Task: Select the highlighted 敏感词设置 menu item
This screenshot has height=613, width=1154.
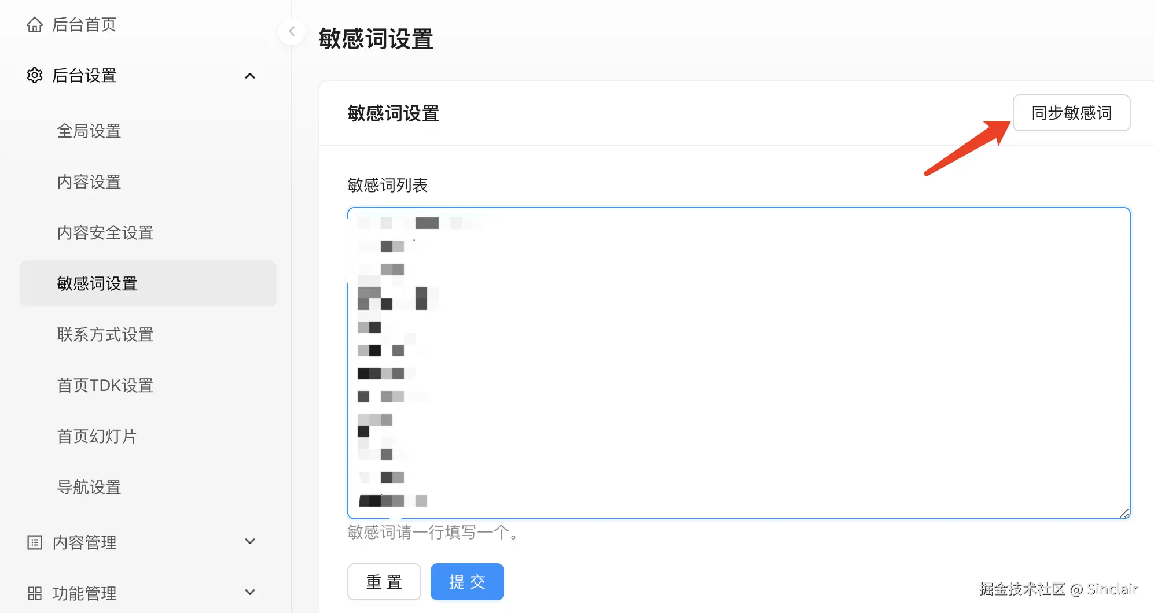Action: coord(97,283)
